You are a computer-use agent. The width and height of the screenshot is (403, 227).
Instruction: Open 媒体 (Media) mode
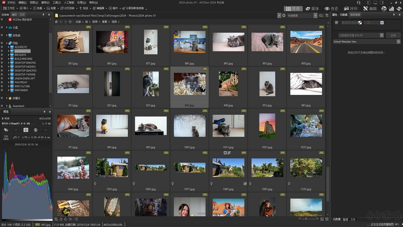tap(312, 9)
